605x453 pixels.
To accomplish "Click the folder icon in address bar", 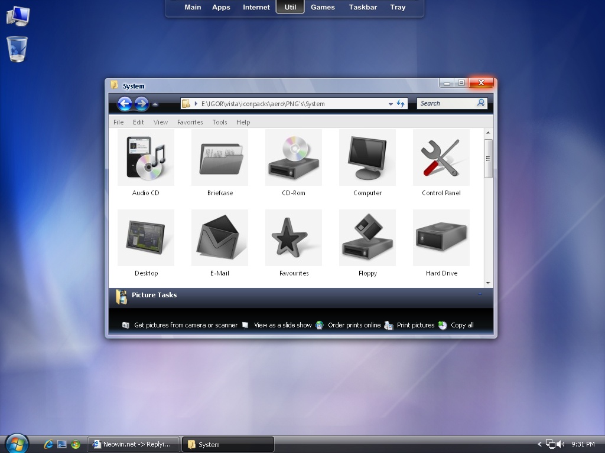I will point(186,104).
